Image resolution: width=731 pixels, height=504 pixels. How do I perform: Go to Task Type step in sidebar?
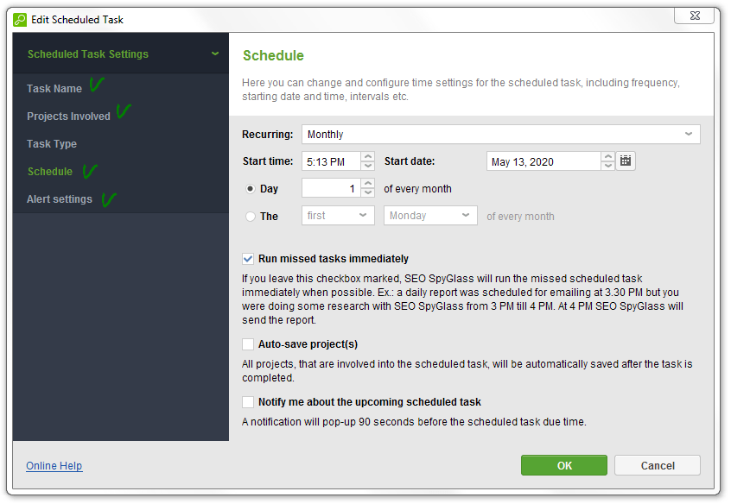(52, 144)
